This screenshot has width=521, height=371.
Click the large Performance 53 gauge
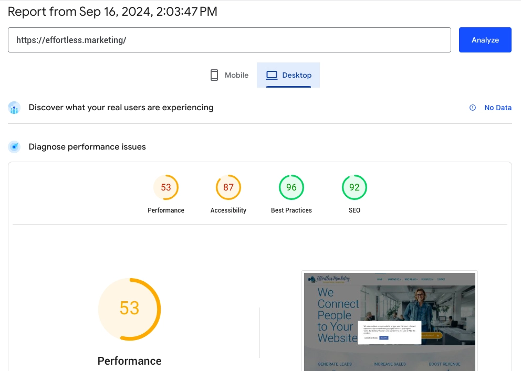(x=129, y=309)
